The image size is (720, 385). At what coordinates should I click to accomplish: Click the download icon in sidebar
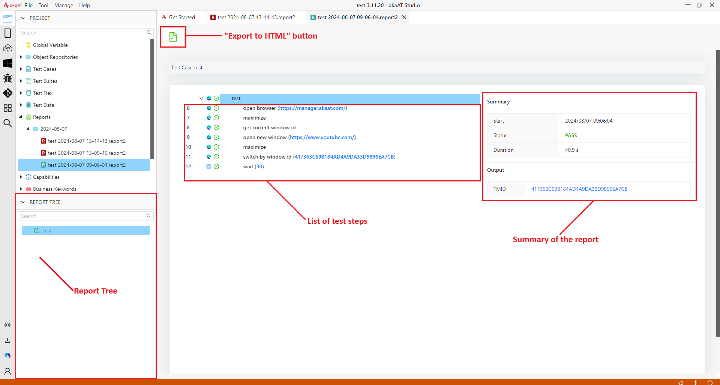pyautogui.click(x=7, y=340)
